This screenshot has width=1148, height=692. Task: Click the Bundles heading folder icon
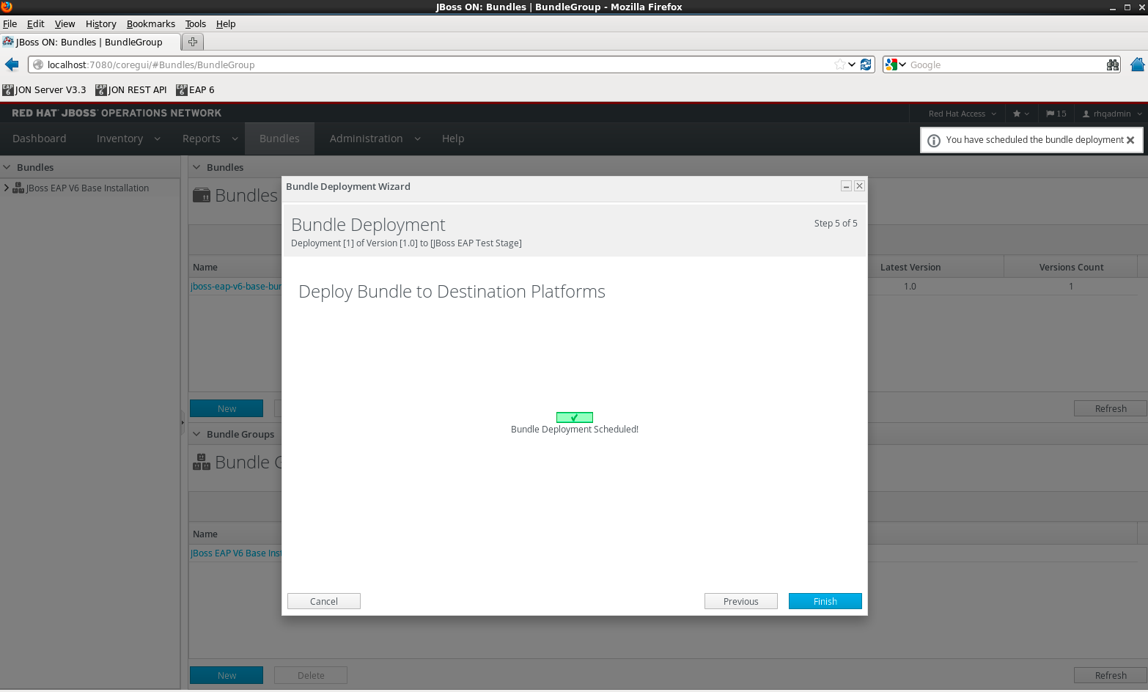[202, 195]
